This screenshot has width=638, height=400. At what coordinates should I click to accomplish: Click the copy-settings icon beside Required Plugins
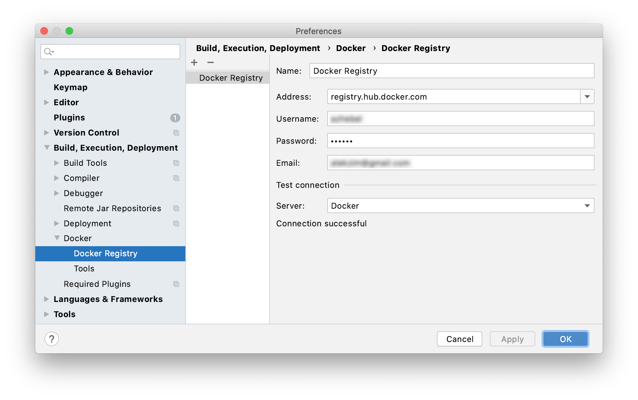pos(176,284)
